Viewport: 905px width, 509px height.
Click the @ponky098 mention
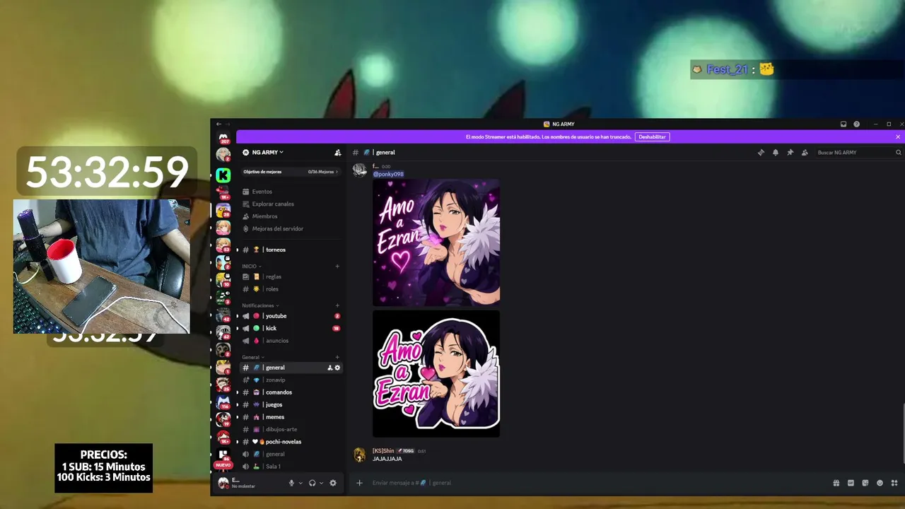tap(388, 175)
